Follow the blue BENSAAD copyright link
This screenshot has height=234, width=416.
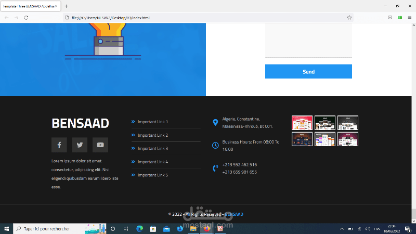click(x=233, y=214)
